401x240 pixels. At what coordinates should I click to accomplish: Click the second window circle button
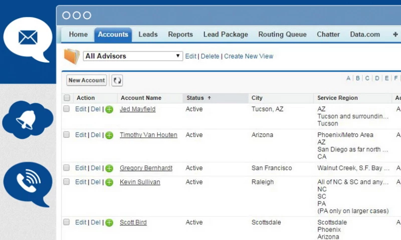point(77,15)
